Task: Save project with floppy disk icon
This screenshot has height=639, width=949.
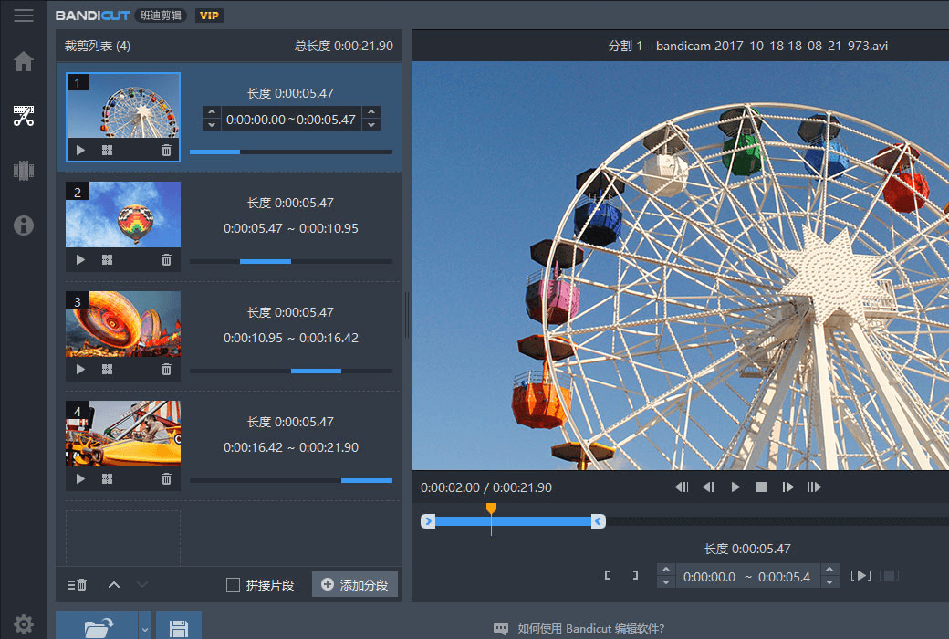Action: pyautogui.click(x=179, y=625)
